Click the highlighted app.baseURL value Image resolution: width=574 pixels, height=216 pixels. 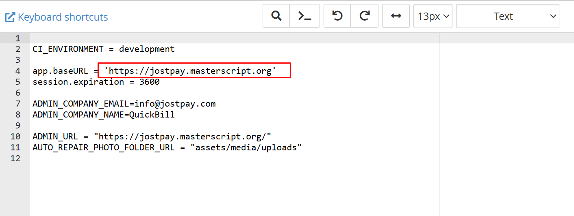tap(190, 71)
